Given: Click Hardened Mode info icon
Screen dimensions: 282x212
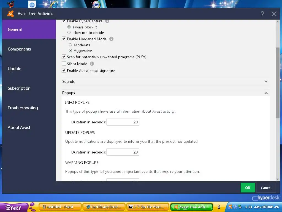Looking at the screenshot, I should [x=111, y=39].
